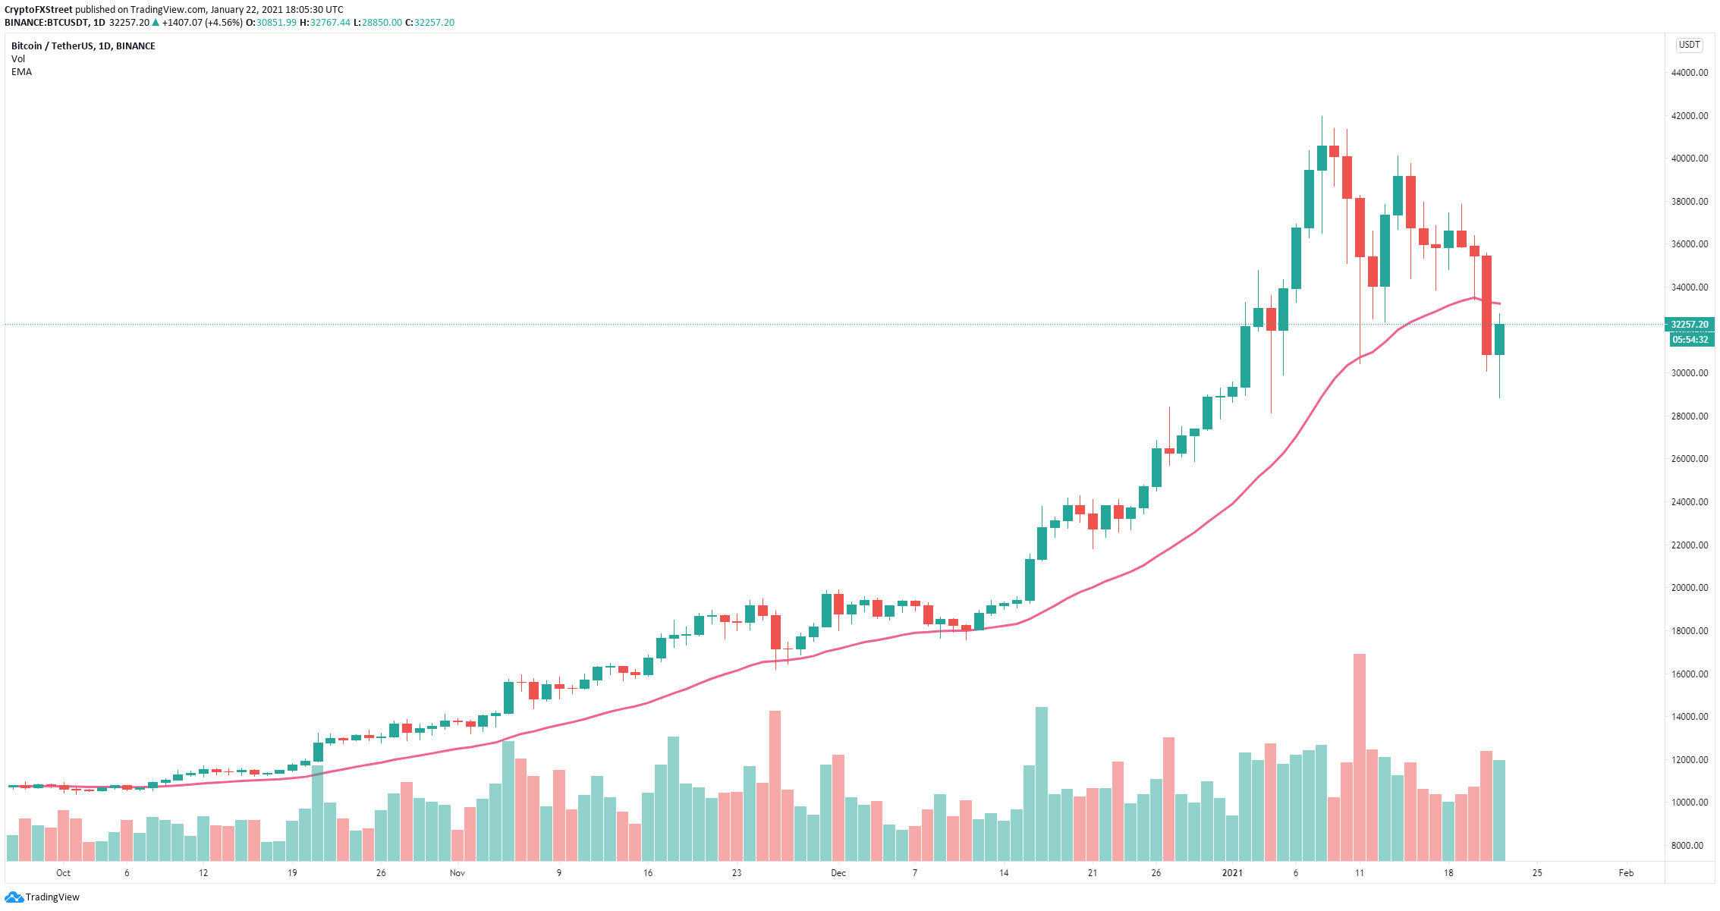Click the green up-arrow price change indicator
The height and width of the screenshot is (911, 1720).
click(156, 23)
